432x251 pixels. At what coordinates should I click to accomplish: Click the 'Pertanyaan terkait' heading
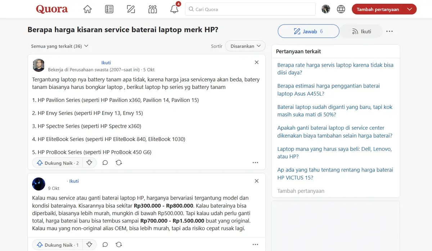click(x=298, y=51)
